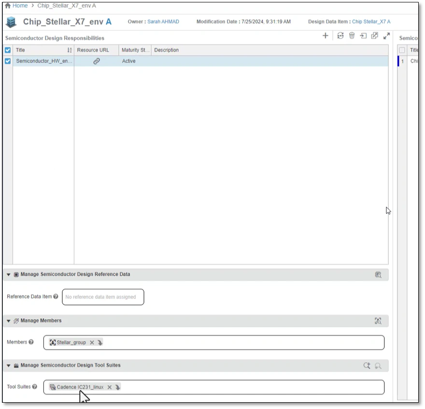Click the expand panel maximize arrows icon
The height and width of the screenshot is (409, 425).
386,36
